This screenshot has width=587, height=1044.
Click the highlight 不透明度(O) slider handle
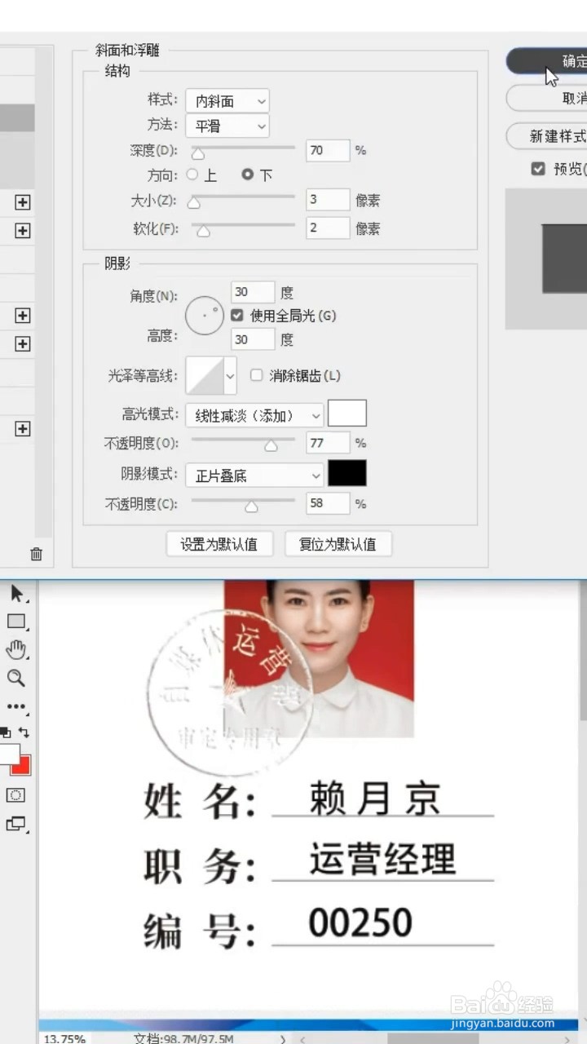[x=271, y=445]
